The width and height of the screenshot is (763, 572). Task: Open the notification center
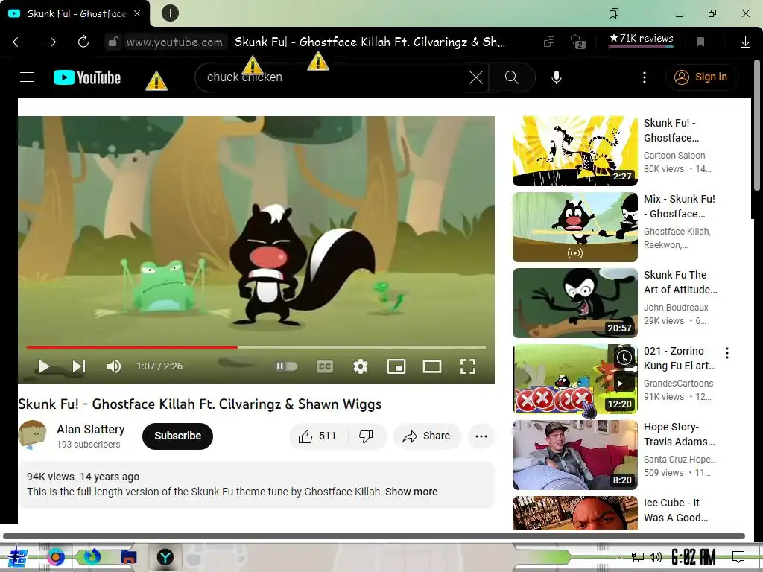[738, 557]
